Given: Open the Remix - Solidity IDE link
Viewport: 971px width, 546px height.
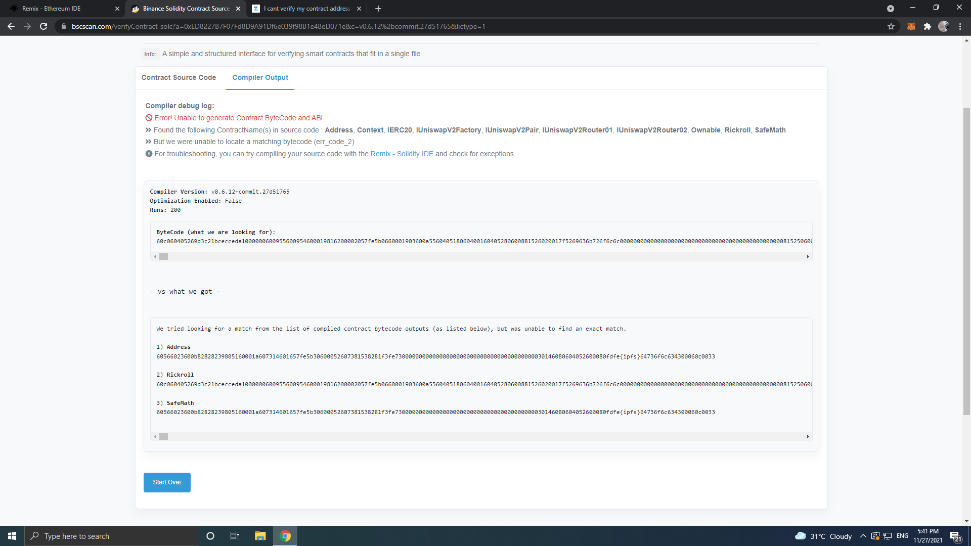Looking at the screenshot, I should click(402, 154).
